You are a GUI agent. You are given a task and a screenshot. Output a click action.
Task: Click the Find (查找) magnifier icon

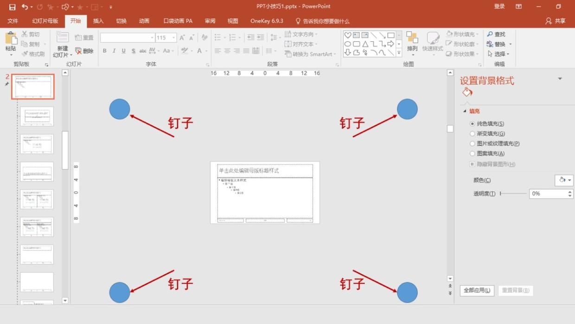490,34
